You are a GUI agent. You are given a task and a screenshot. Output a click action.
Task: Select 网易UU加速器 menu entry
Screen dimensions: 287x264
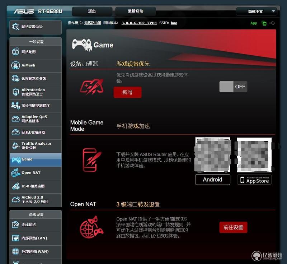[x=36, y=133]
